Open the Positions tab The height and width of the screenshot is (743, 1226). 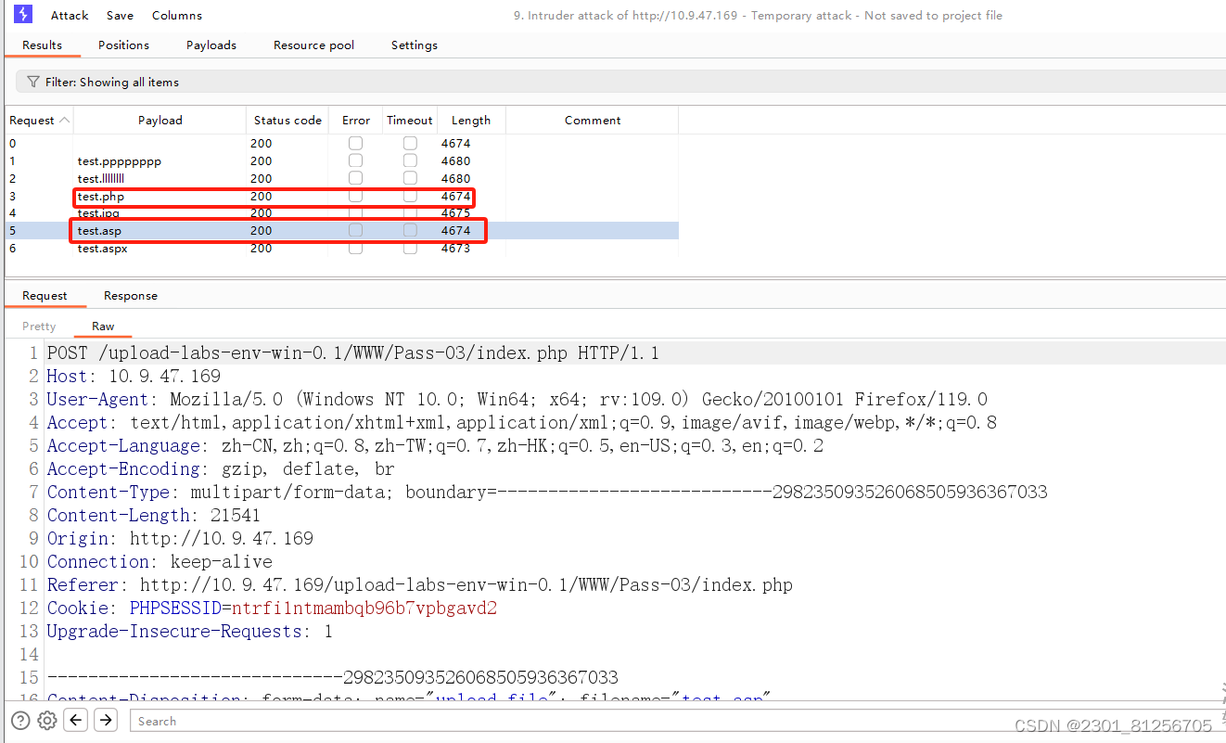(123, 45)
